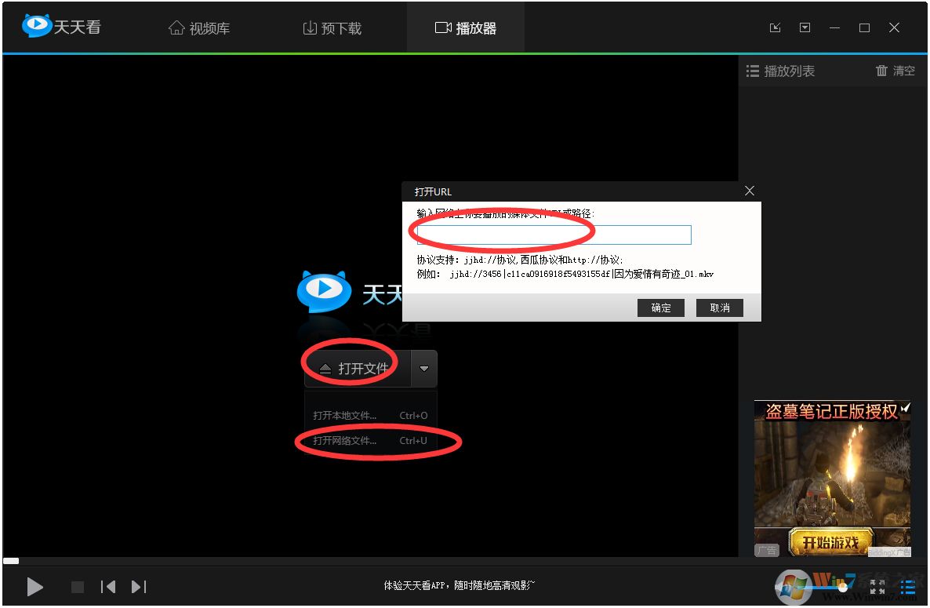Mute the volume speaker icon
The height and width of the screenshot is (608, 930).
click(792, 587)
